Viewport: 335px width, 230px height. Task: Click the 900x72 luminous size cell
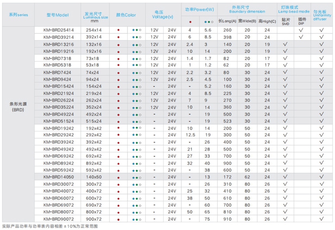pos(93,219)
